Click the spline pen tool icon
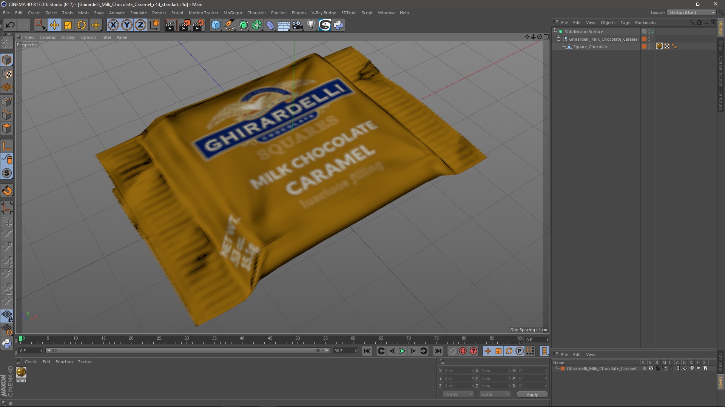Screen dimensions: 725x407 coord(230,25)
